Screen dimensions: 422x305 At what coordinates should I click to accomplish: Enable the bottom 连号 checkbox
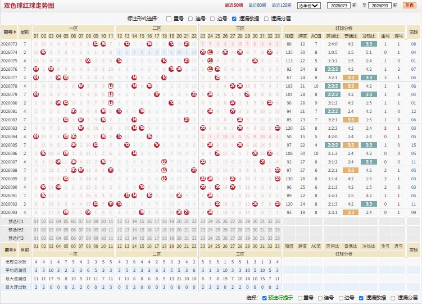click(320, 298)
